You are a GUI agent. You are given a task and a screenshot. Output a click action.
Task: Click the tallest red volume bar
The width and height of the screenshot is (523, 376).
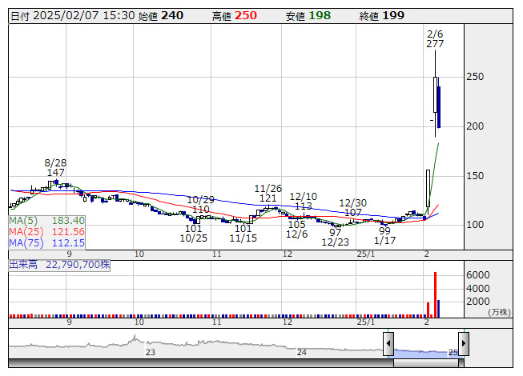pos(435,294)
